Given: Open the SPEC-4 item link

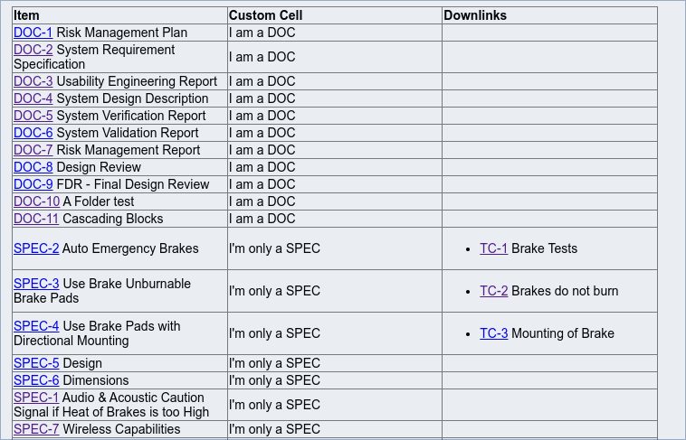Looking at the screenshot, I should click(36, 326).
